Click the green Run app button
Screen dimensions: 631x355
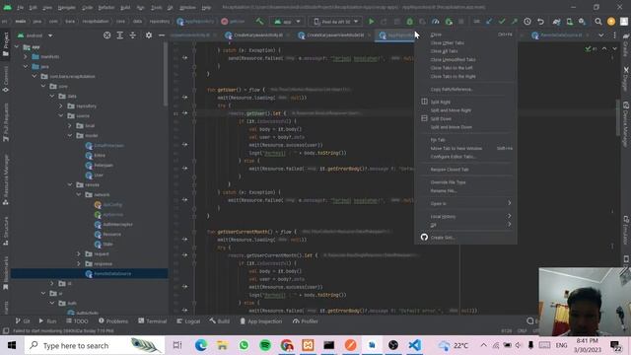371,22
